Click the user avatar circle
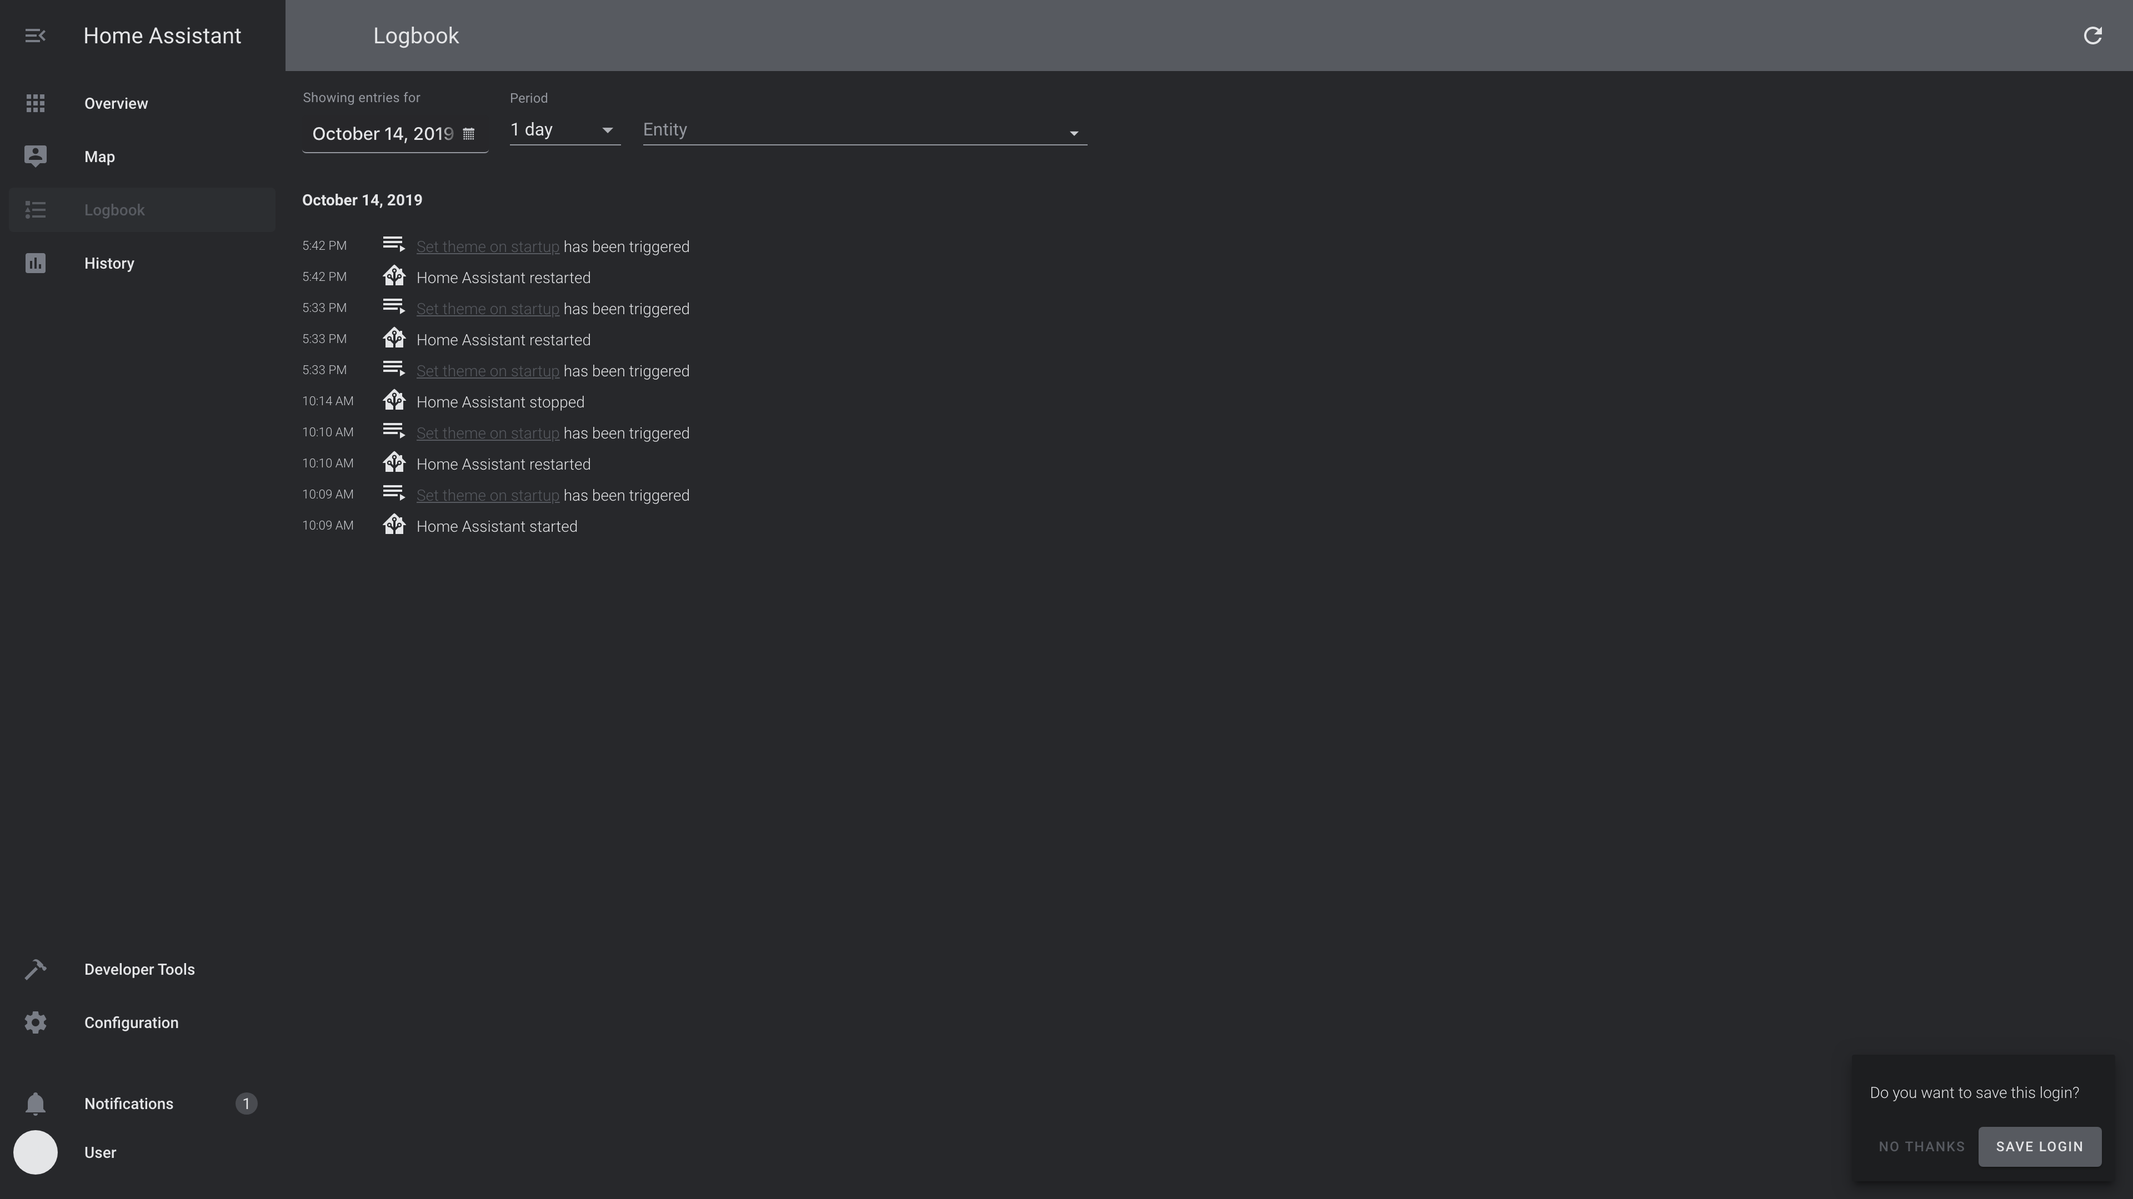 click(x=35, y=1153)
